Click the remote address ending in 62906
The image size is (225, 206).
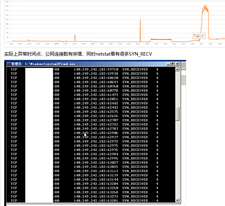(96, 133)
